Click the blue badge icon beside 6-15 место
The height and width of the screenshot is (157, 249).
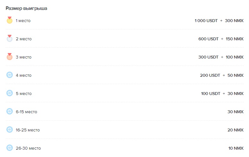tap(10, 112)
